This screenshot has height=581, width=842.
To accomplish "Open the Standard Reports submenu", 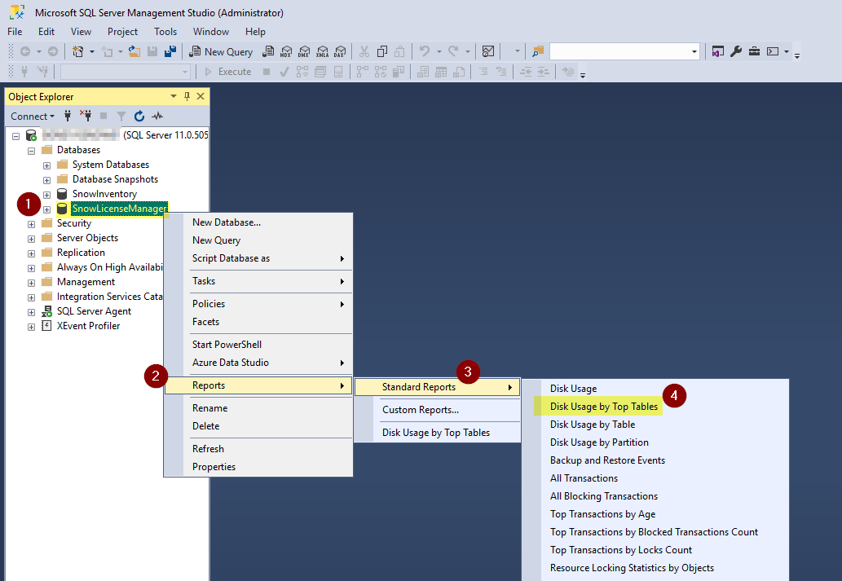I will pyautogui.click(x=437, y=387).
